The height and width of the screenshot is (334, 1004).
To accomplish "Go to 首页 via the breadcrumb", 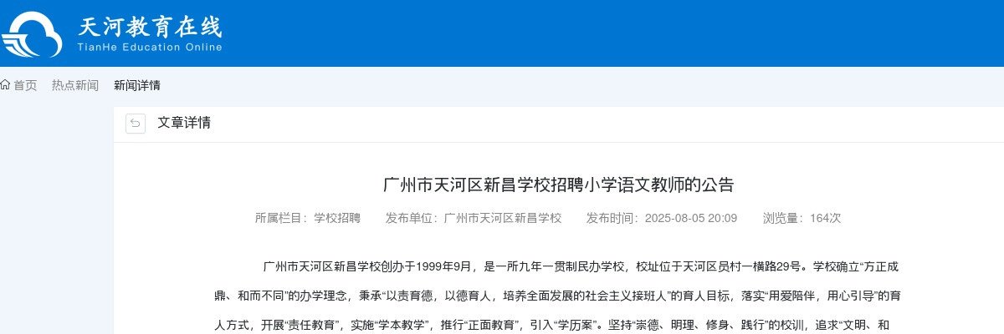I will (25, 85).
